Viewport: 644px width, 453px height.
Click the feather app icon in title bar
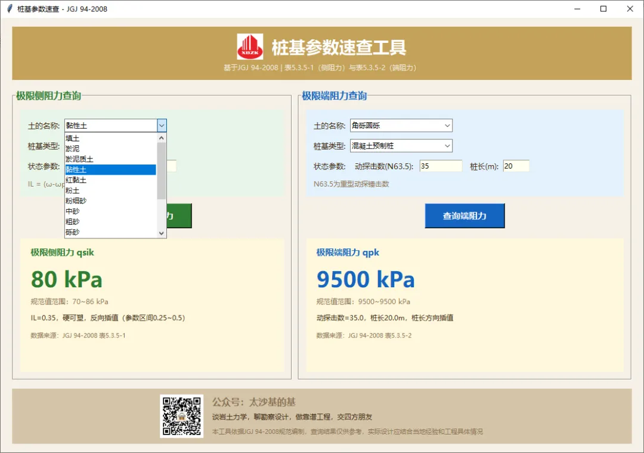(x=10, y=8)
